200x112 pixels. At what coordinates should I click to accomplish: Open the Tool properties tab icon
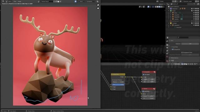pos(167,41)
